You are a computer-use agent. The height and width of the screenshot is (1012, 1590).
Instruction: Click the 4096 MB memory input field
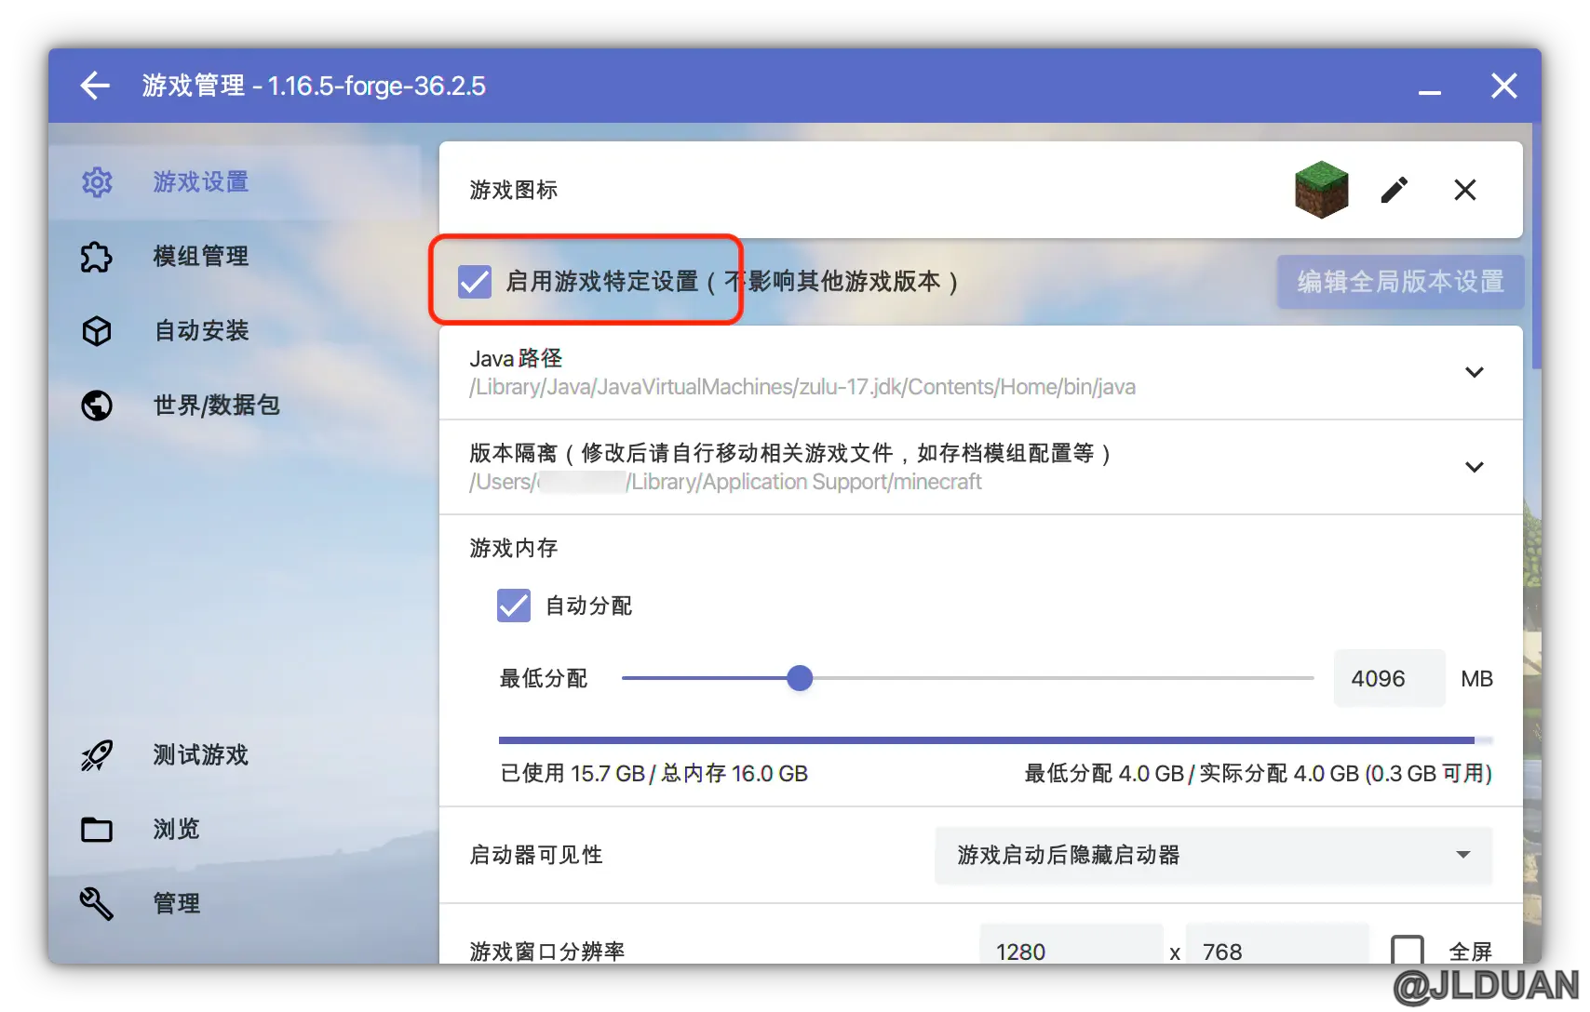click(1389, 678)
